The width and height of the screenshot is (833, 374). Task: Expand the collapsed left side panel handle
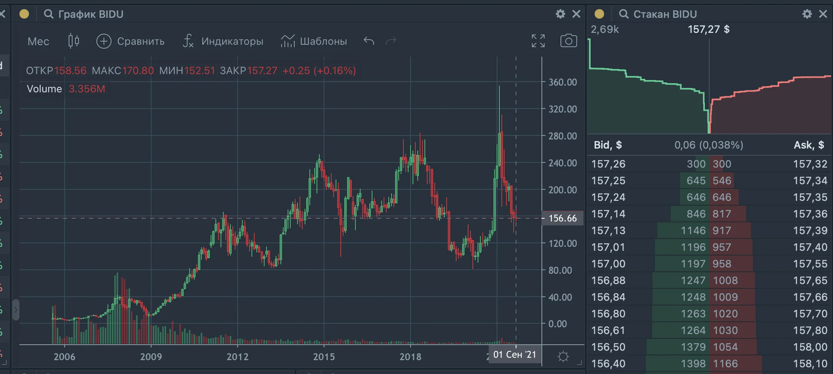click(x=16, y=310)
